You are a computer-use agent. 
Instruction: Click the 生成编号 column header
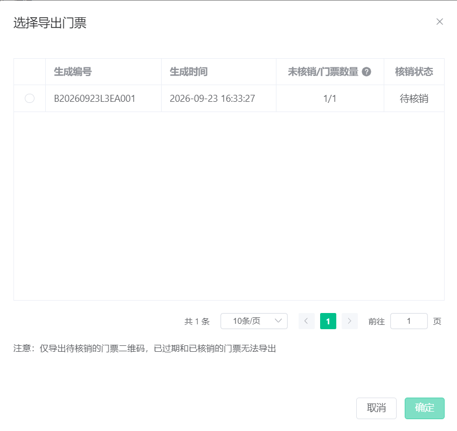coord(103,72)
